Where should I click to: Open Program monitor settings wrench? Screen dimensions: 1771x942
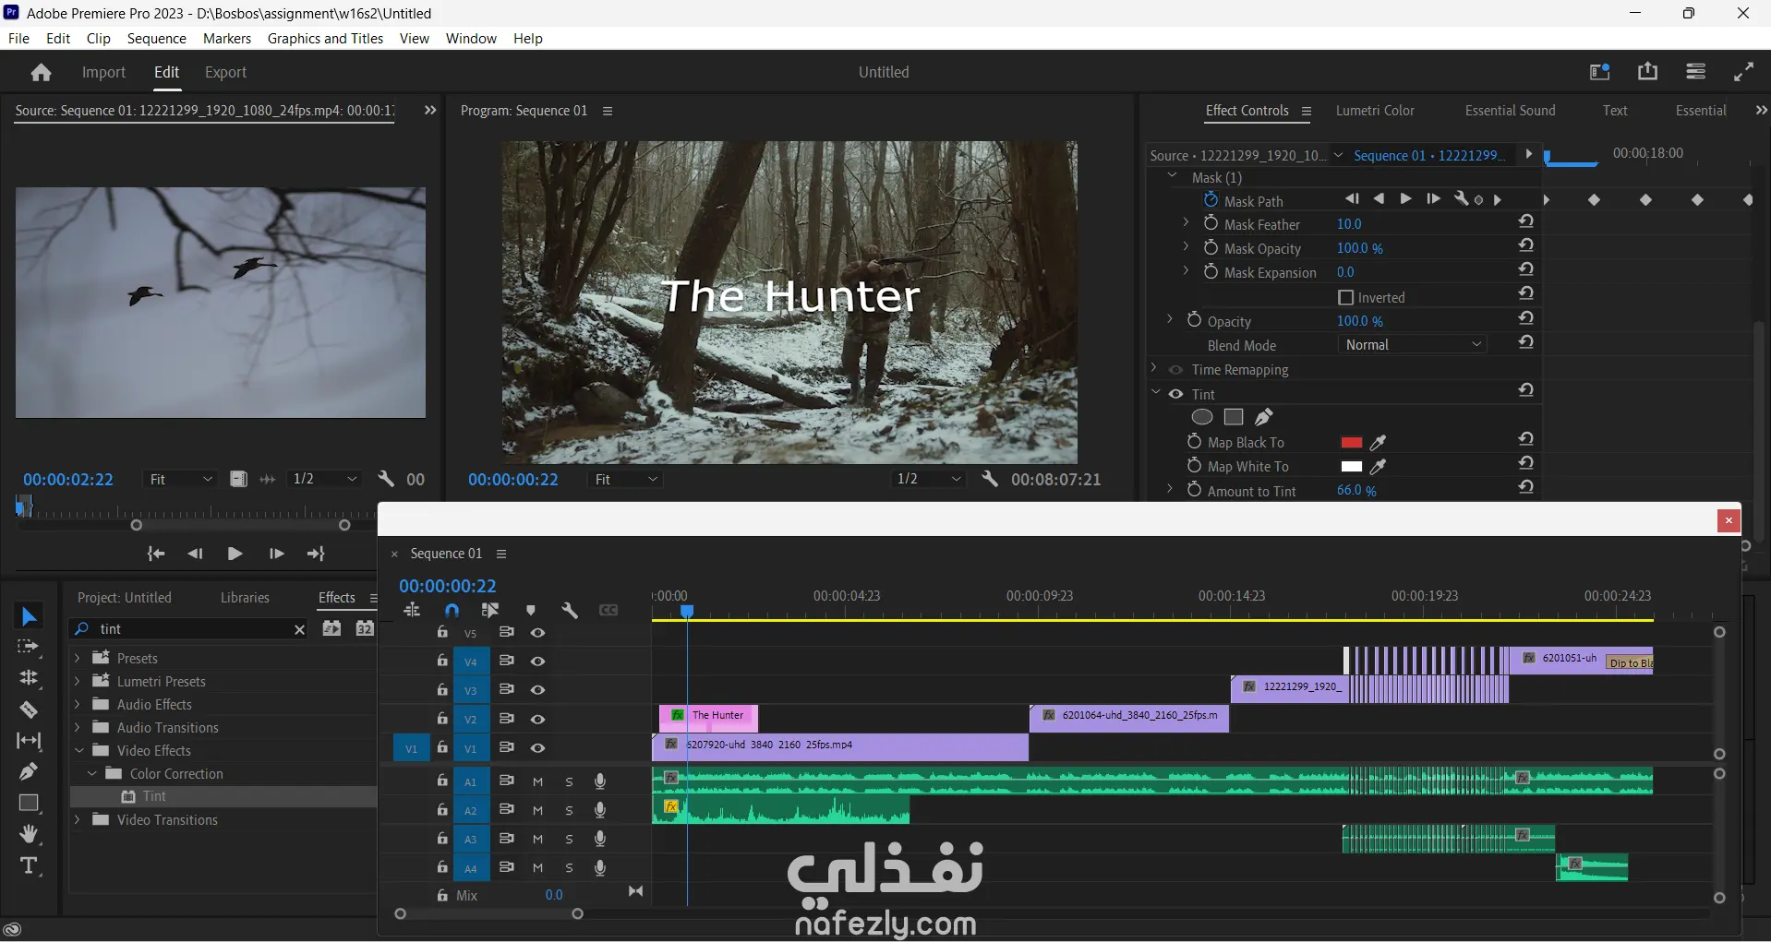coord(990,479)
